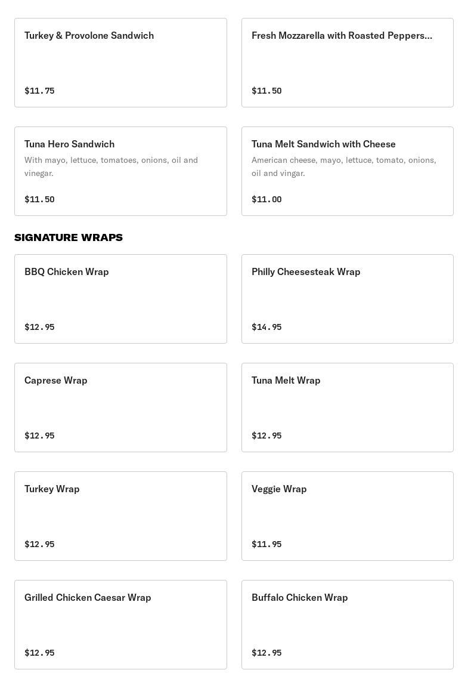Image resolution: width=468 pixels, height=673 pixels.
Task: Click the $11.95 Veggie Wrap price
Action: 266,544
